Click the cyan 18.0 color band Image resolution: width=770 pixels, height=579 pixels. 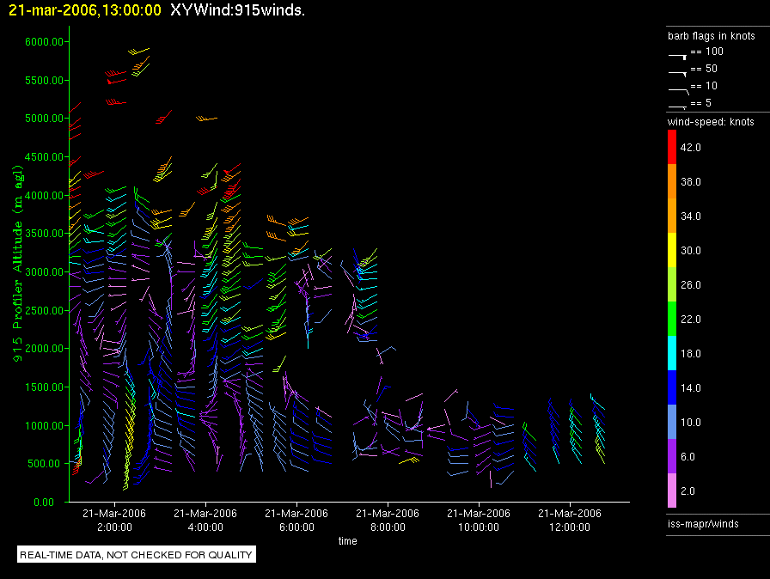pos(672,353)
